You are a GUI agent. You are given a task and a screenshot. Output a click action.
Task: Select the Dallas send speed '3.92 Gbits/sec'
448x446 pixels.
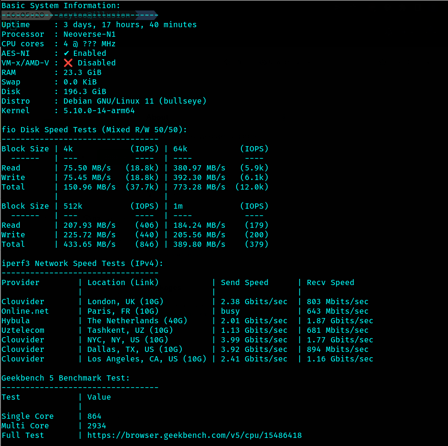coord(254,350)
